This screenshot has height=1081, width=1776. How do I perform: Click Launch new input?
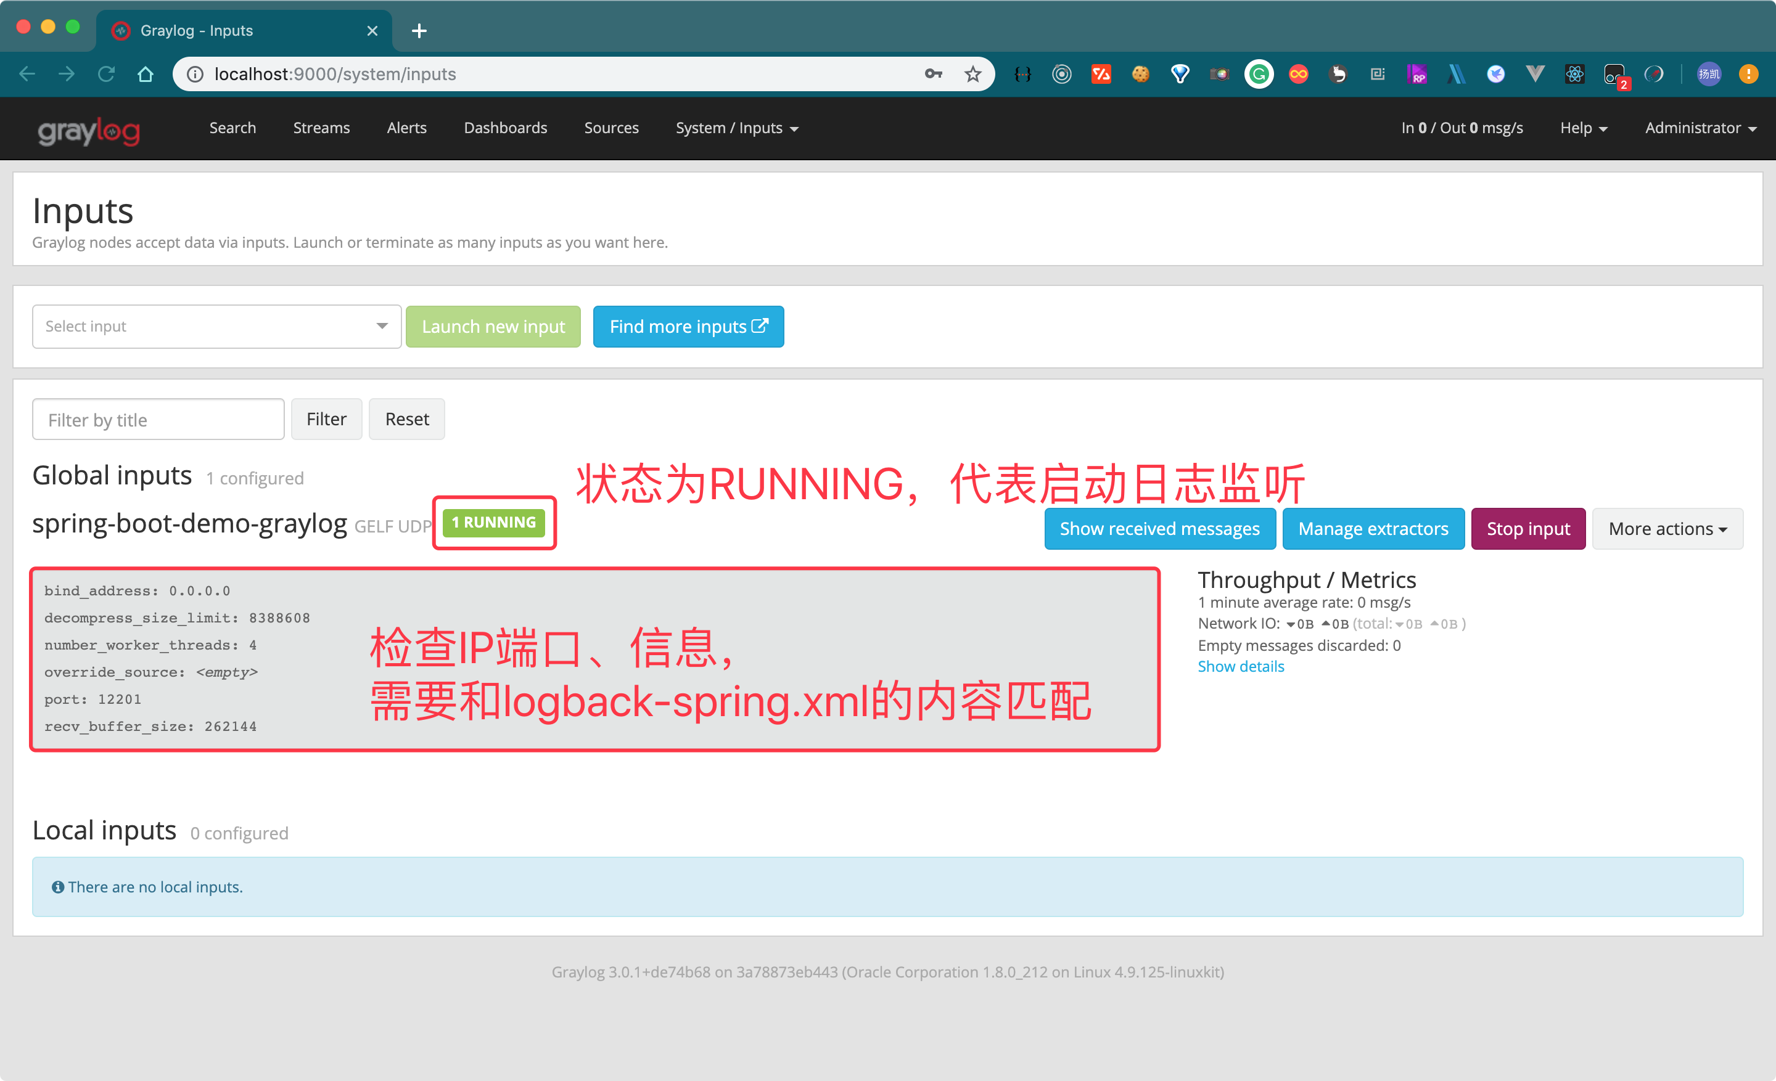(x=493, y=327)
